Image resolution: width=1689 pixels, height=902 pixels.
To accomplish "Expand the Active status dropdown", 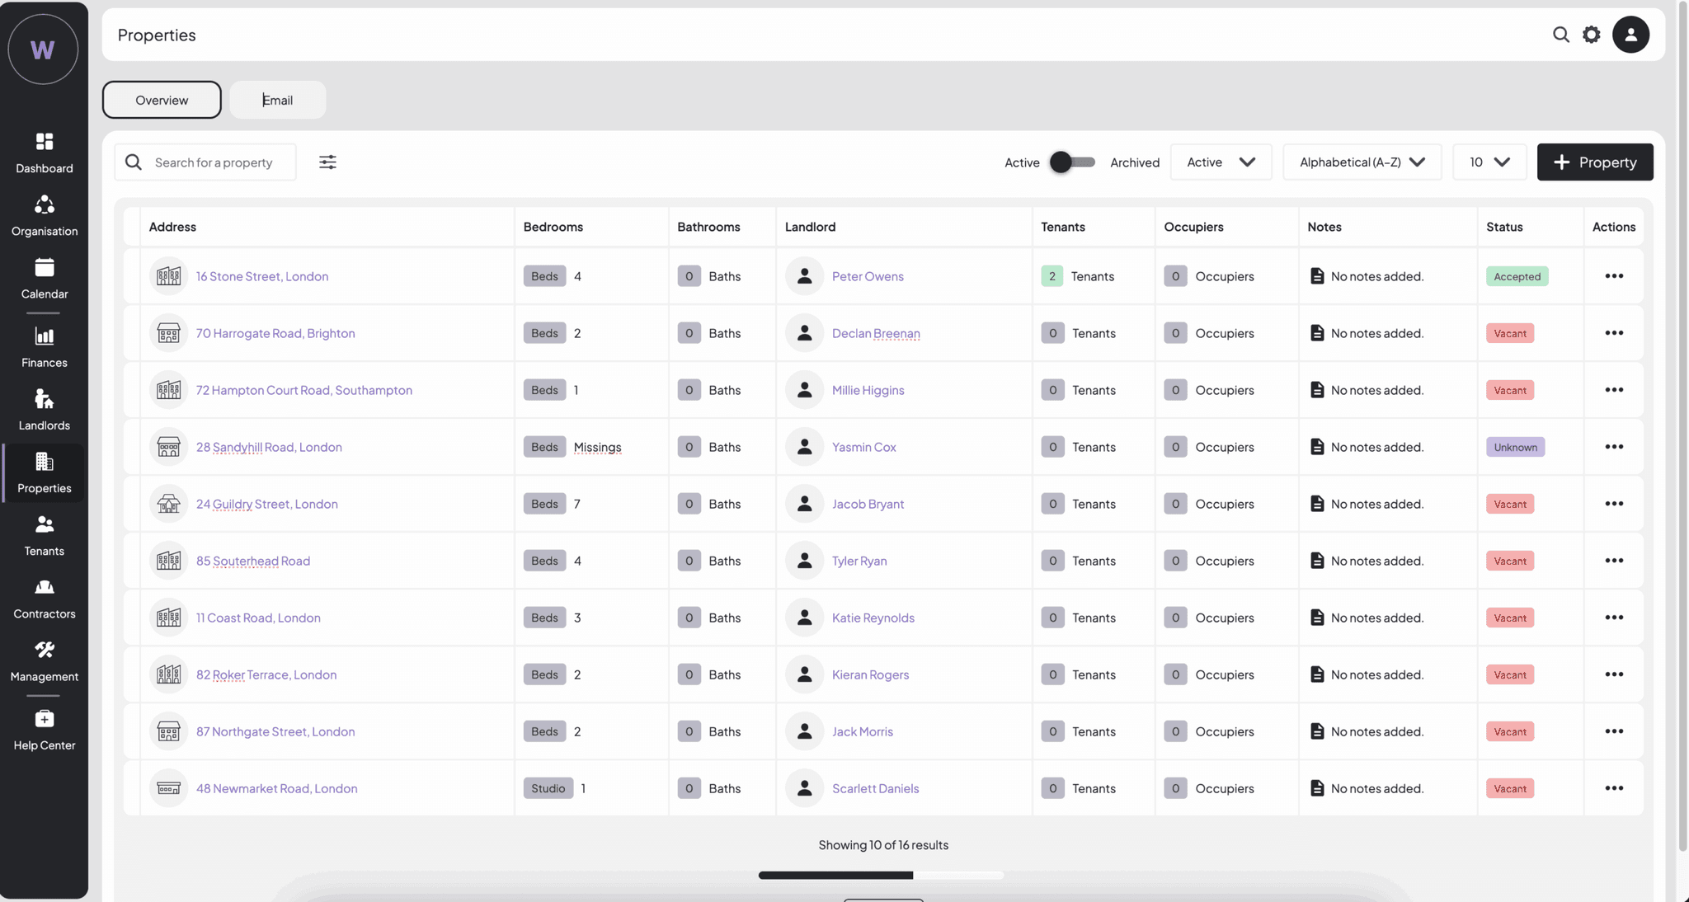I will coord(1221,162).
